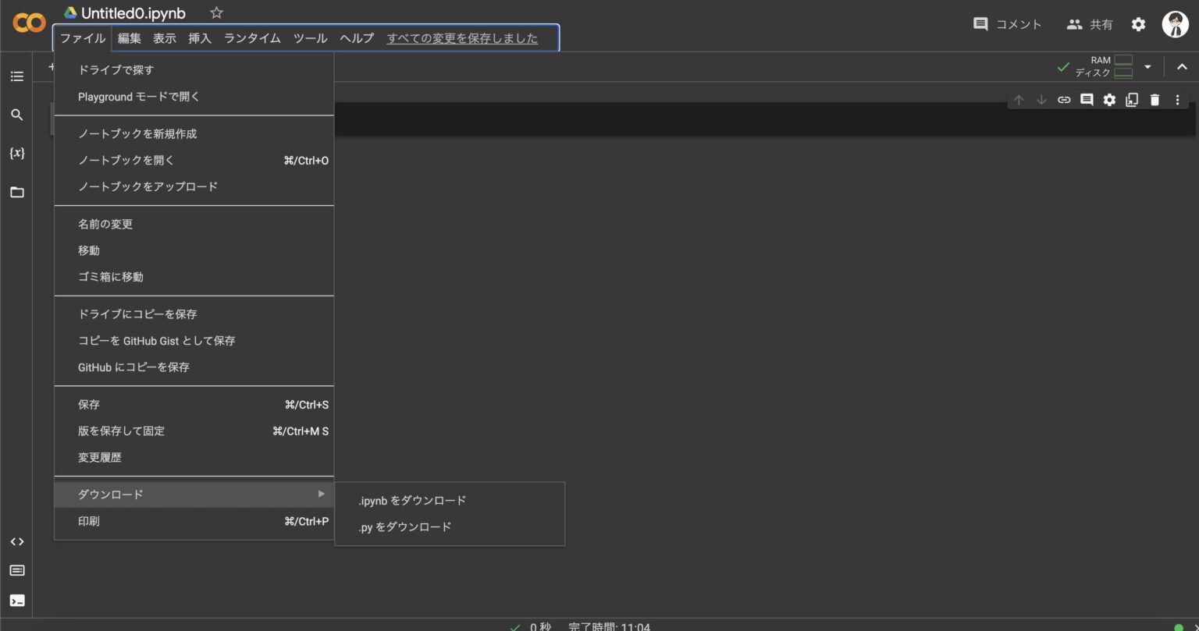
Task: Copy the cell link using the link icon
Action: click(x=1063, y=100)
